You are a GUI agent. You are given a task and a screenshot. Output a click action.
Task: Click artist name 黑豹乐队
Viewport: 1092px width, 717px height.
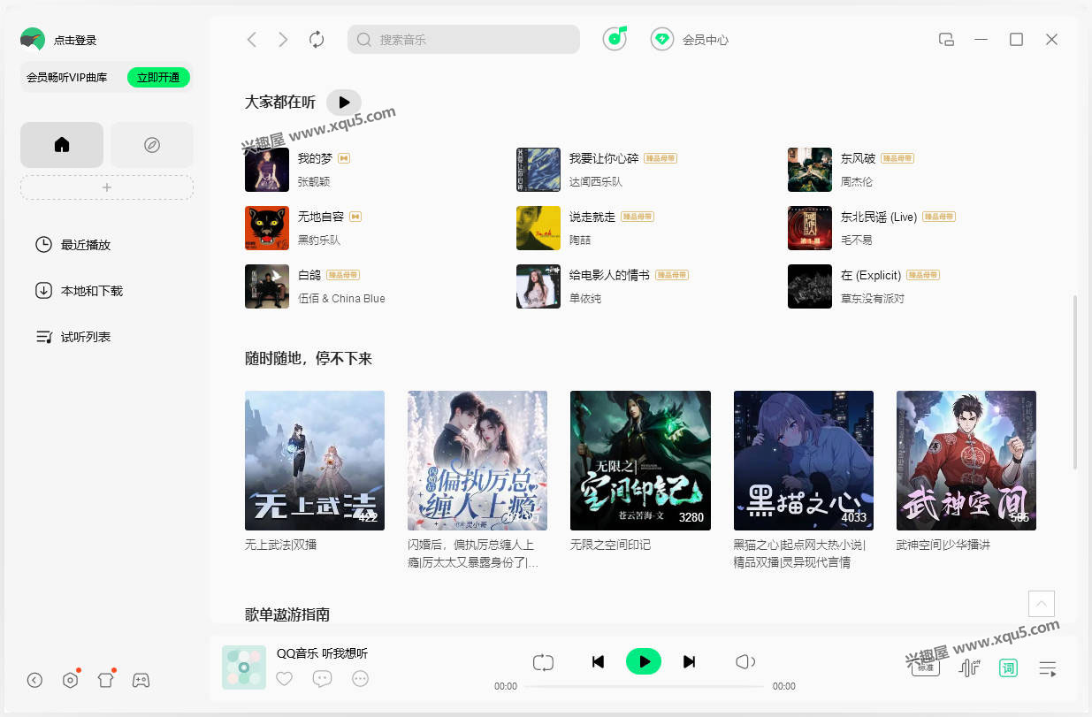[x=319, y=240]
